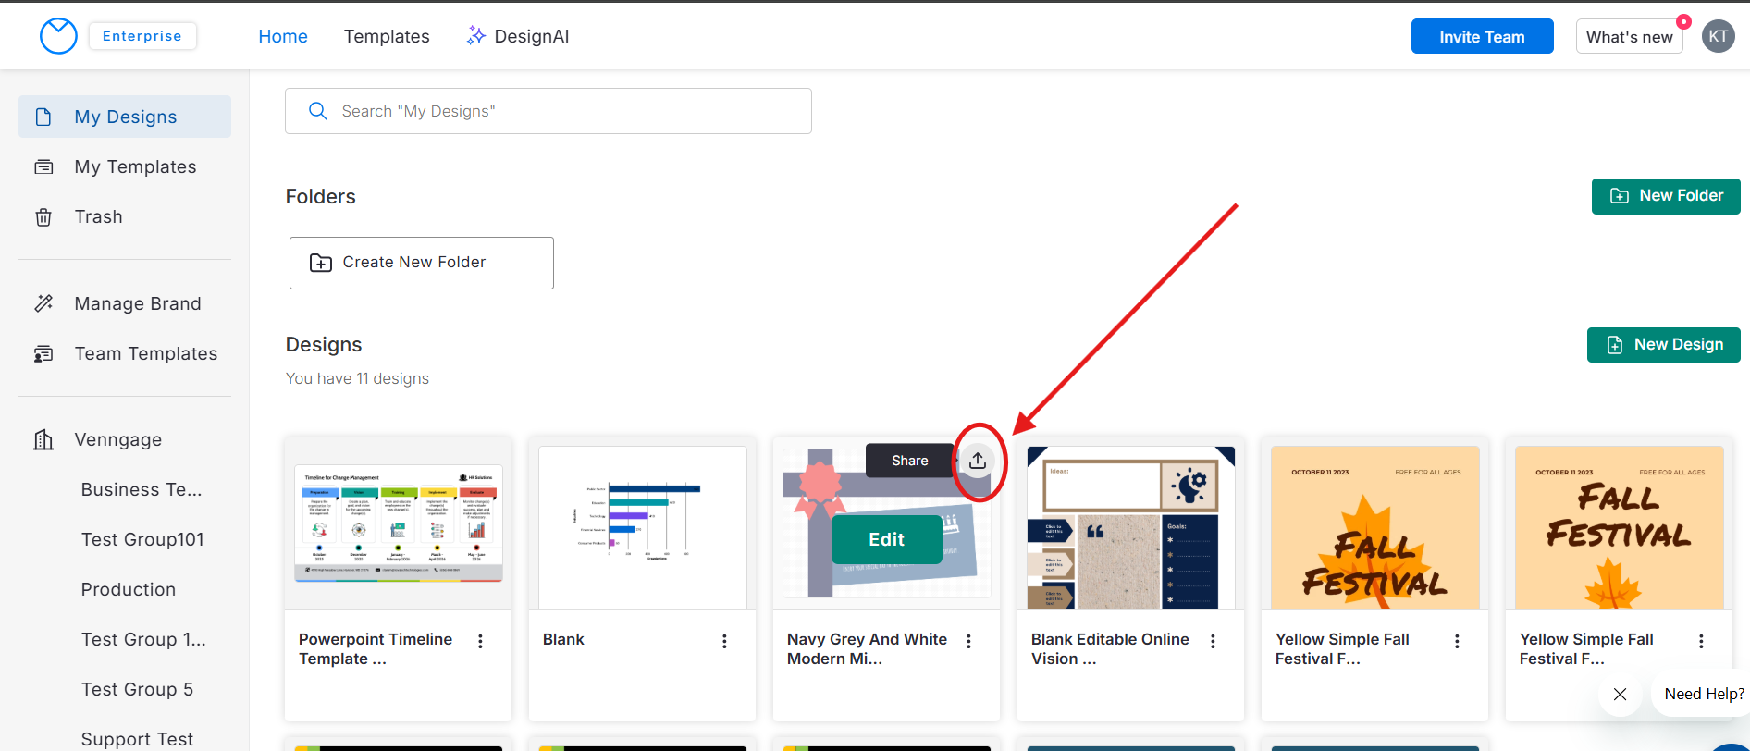The height and width of the screenshot is (751, 1750).
Task: Open DesignAI from the top navigation
Action: click(x=518, y=36)
